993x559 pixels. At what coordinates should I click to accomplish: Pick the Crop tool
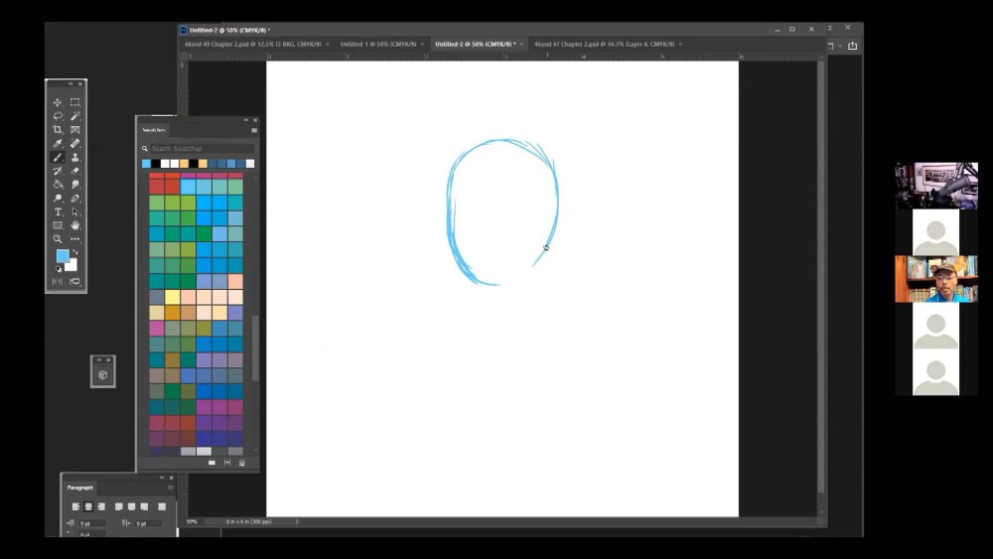pyautogui.click(x=58, y=130)
